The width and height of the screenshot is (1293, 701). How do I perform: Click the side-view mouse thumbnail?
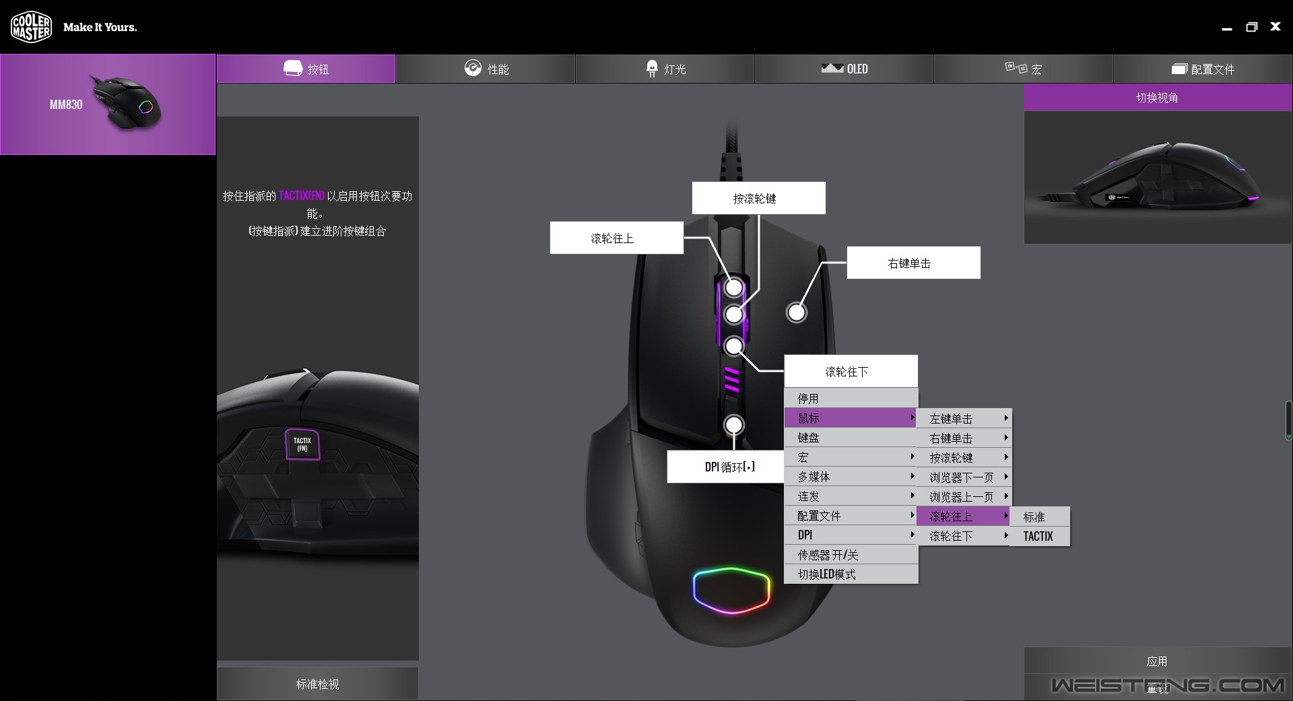(x=1158, y=177)
